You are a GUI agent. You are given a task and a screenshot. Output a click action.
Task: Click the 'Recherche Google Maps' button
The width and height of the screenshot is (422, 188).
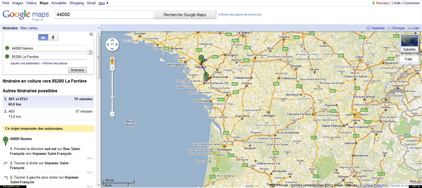(185, 15)
